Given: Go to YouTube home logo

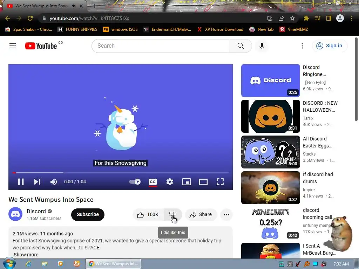Looking at the screenshot, I should point(41,46).
